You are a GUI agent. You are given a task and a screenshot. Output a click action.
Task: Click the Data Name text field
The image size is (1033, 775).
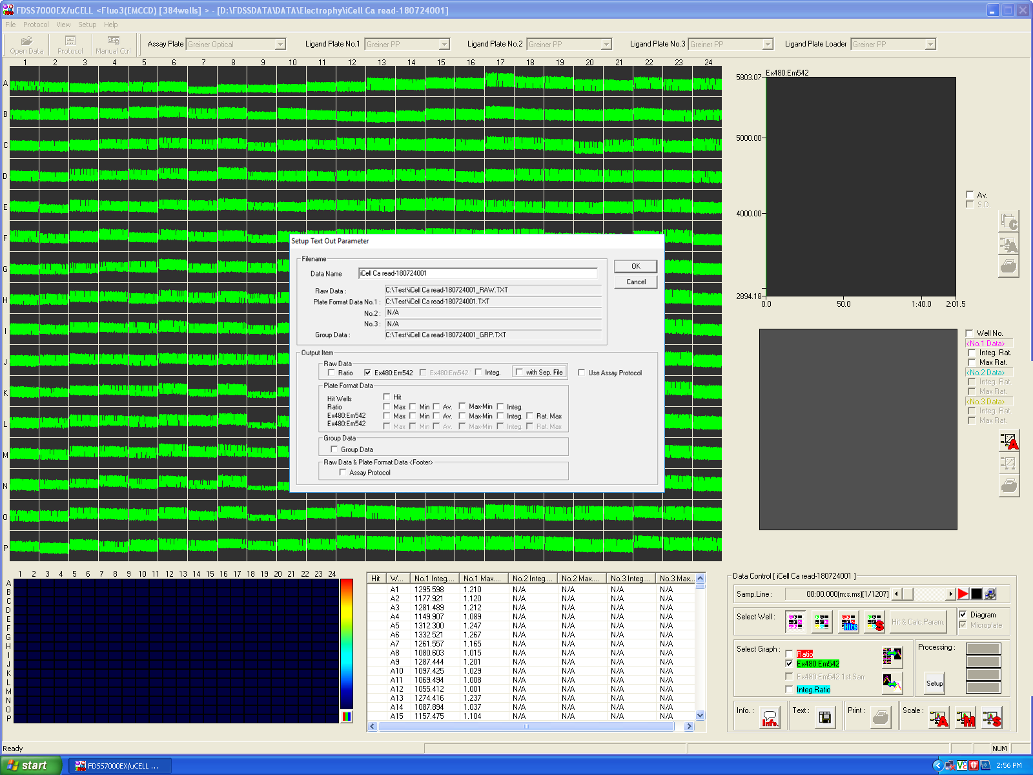(478, 273)
